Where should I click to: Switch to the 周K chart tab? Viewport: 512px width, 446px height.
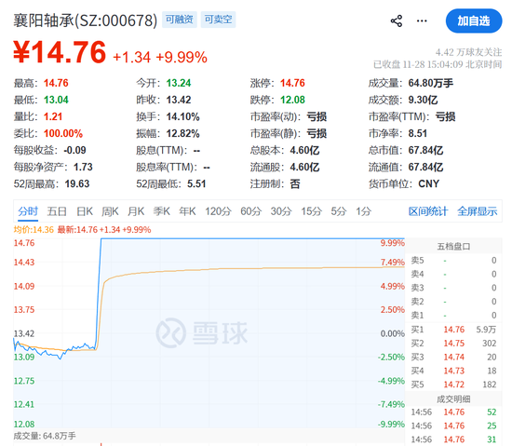pyautogui.click(x=110, y=211)
